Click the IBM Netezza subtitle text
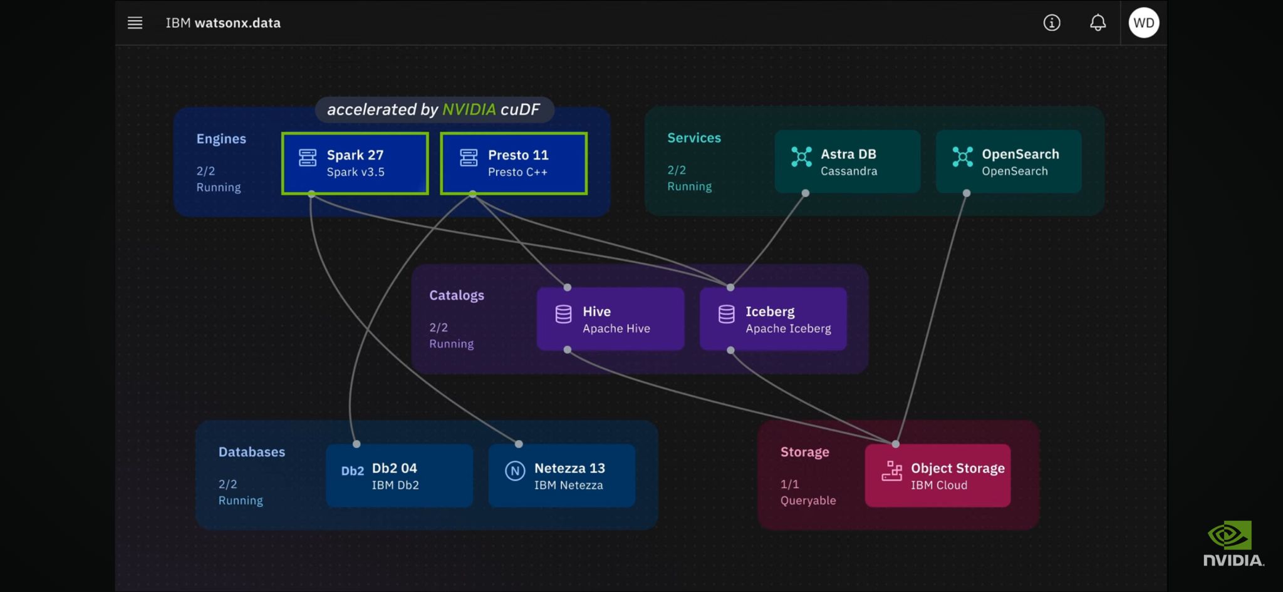 (x=569, y=485)
